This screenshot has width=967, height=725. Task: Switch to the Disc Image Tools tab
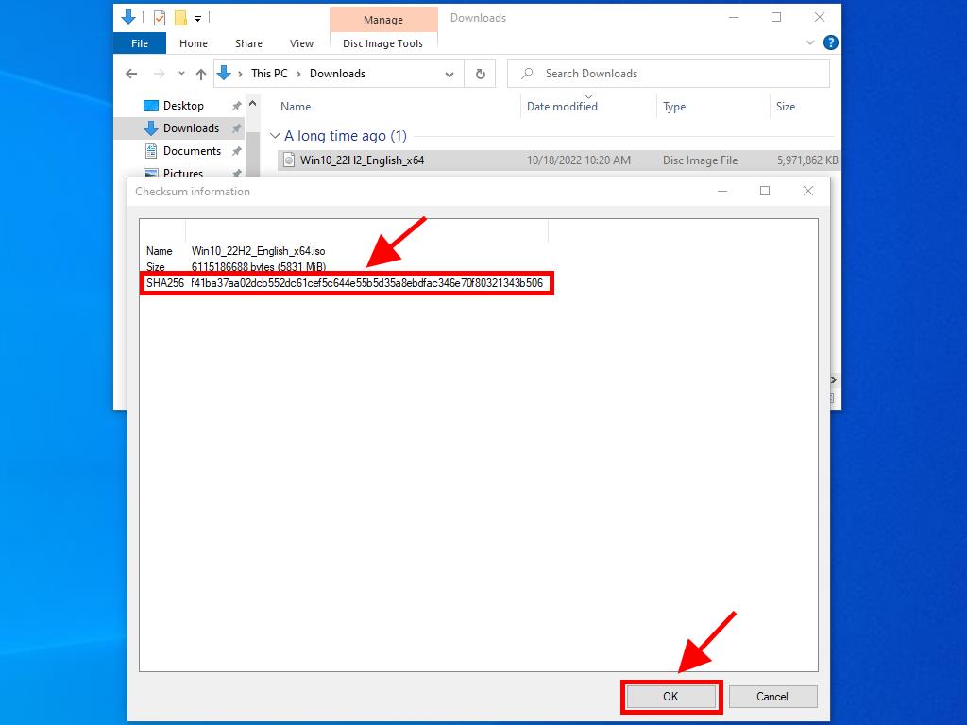(382, 43)
